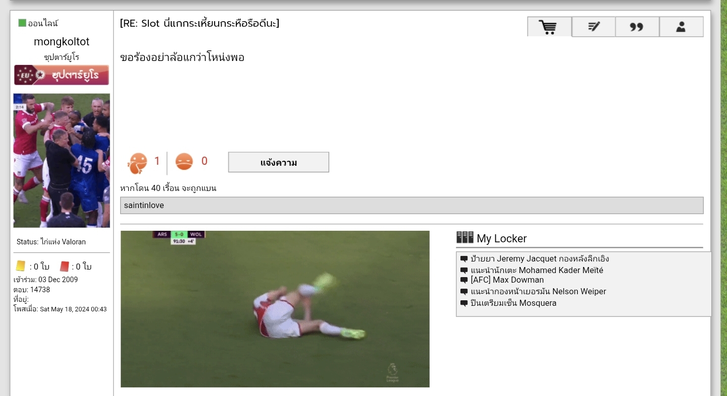Screen dimensions: 727x396
Task: Click the My Locker icon
Action: click(x=464, y=238)
